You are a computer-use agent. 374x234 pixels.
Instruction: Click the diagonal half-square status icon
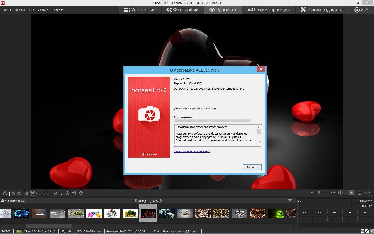(x=367, y=231)
